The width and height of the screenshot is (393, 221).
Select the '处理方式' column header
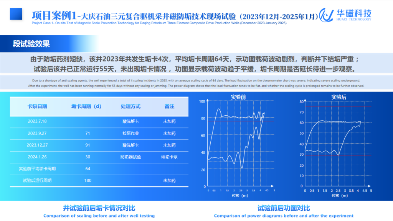130,106
